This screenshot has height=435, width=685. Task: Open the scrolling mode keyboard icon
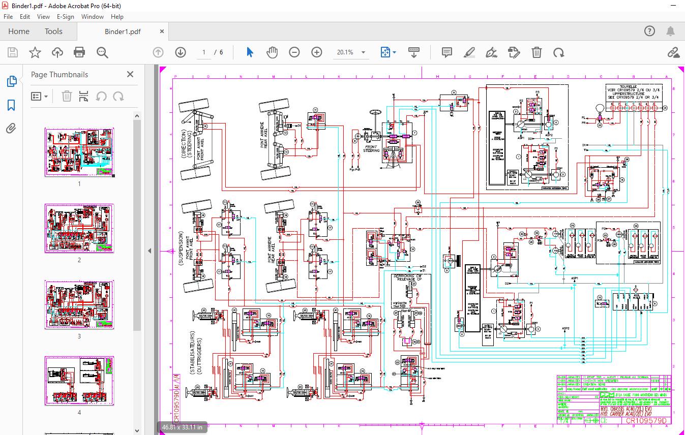(414, 52)
